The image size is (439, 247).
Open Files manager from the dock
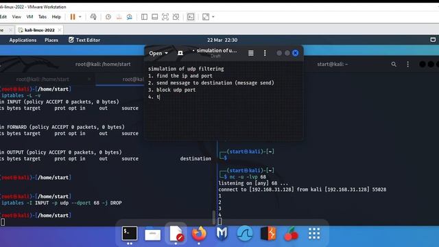(152, 234)
